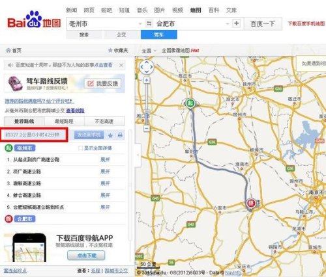
Task: Open the destination 合肥市 dropdown arrow
Action: (x=228, y=23)
